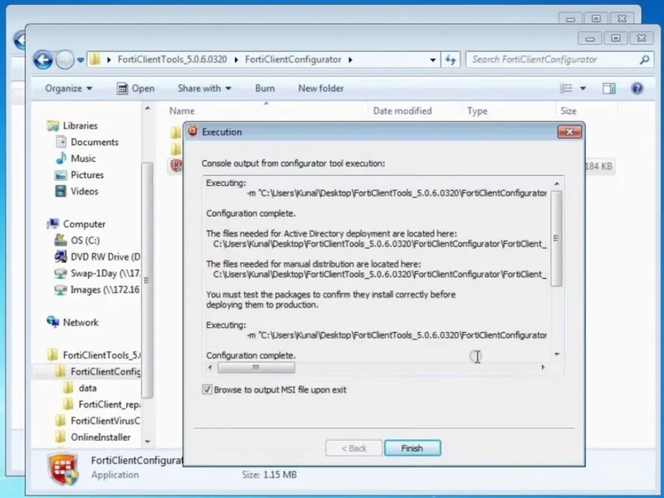Screen dimensions: 664x498
Task: Go back with Explorer back arrow
Action: [43, 60]
